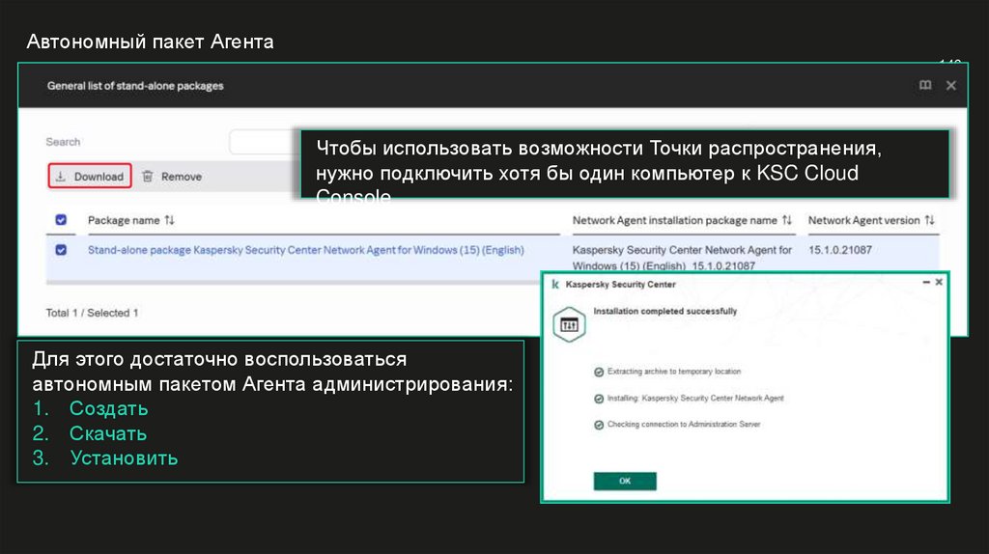The image size is (989, 554).
Task: Click the version cell 15.1.0.21087
Action: point(839,250)
